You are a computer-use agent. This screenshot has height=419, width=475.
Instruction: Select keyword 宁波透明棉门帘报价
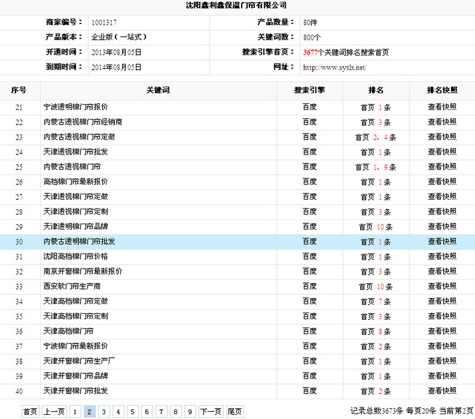pos(76,107)
